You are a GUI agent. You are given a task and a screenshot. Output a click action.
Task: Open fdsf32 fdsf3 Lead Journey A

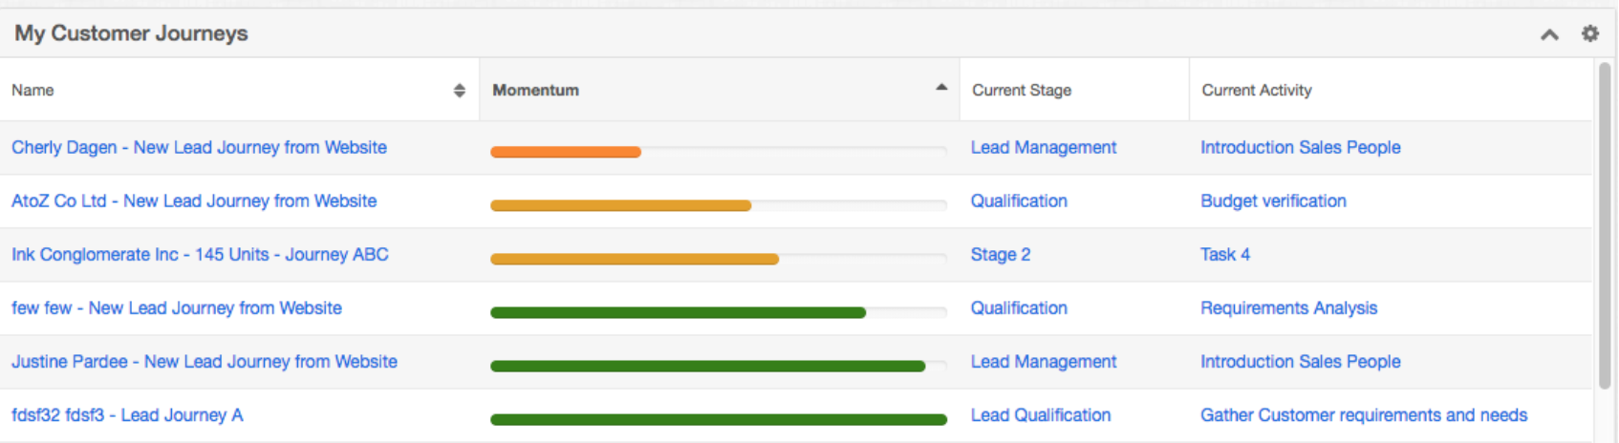[x=127, y=414]
